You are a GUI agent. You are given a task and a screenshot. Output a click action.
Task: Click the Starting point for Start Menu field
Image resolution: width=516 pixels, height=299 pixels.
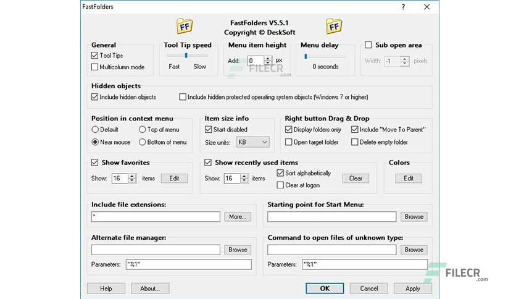tap(331, 217)
